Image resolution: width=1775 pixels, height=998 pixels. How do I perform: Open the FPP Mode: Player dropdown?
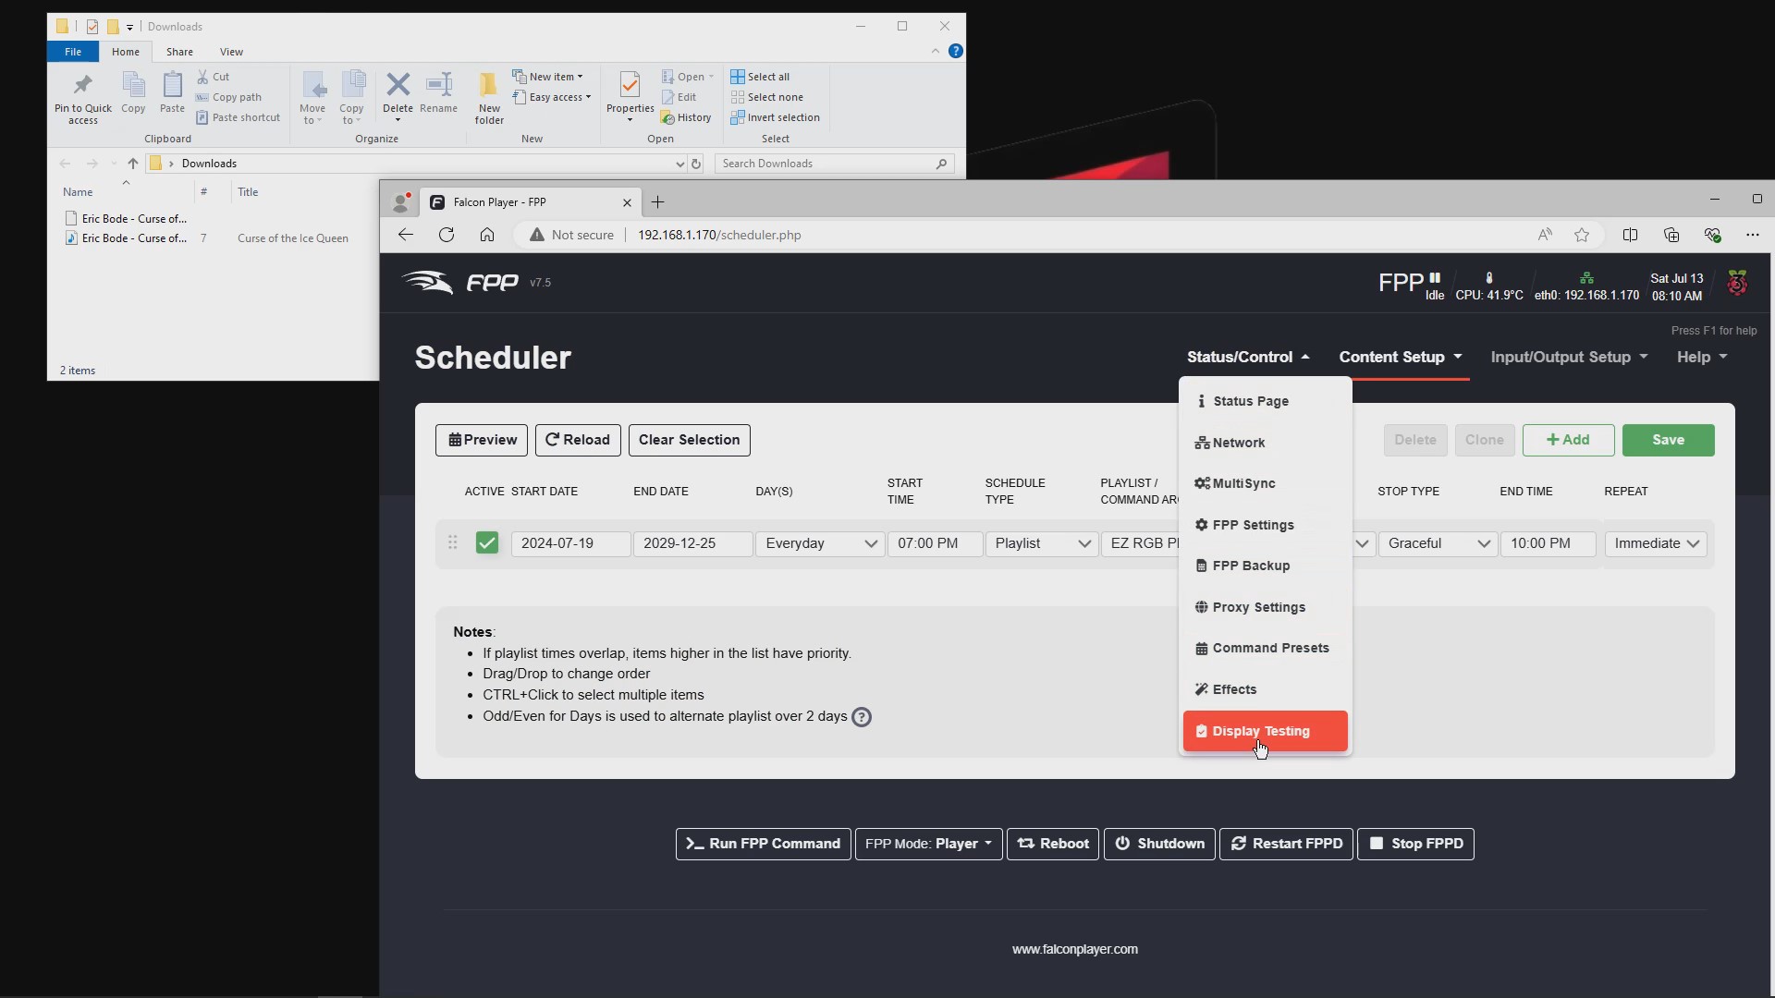(x=928, y=844)
